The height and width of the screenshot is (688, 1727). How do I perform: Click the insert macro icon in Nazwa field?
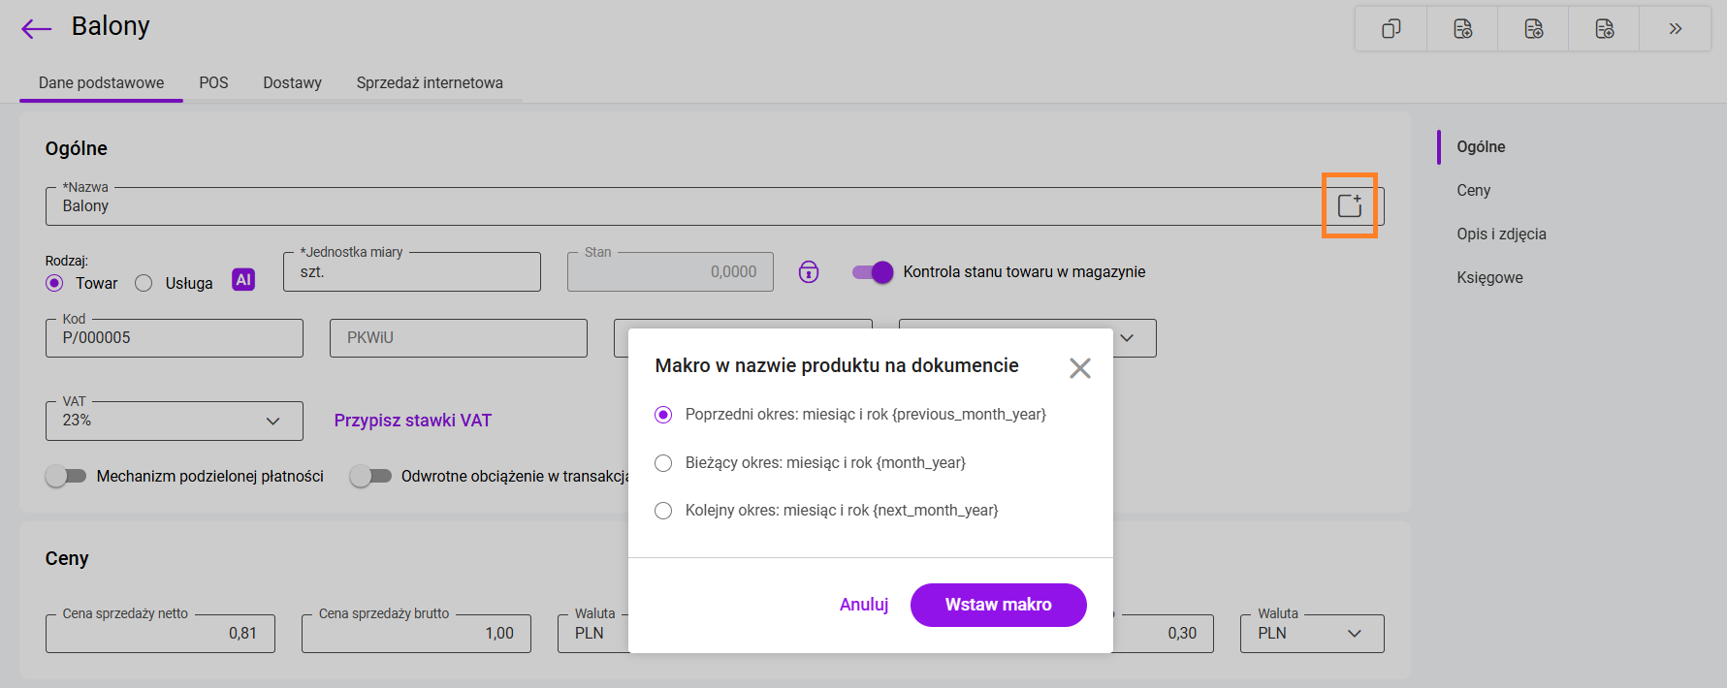[x=1350, y=205]
